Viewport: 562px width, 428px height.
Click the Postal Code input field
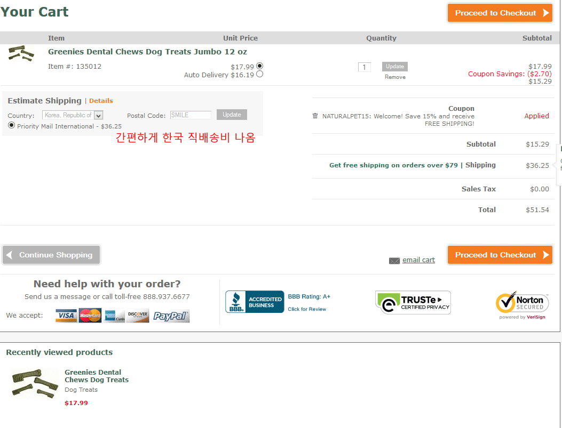coord(191,115)
